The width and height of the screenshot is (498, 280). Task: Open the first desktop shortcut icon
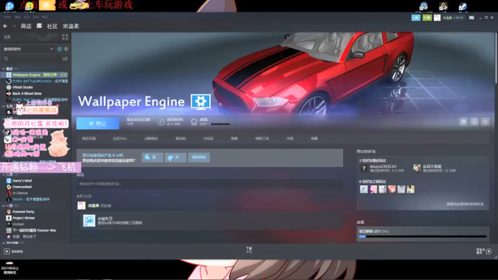point(9,6)
